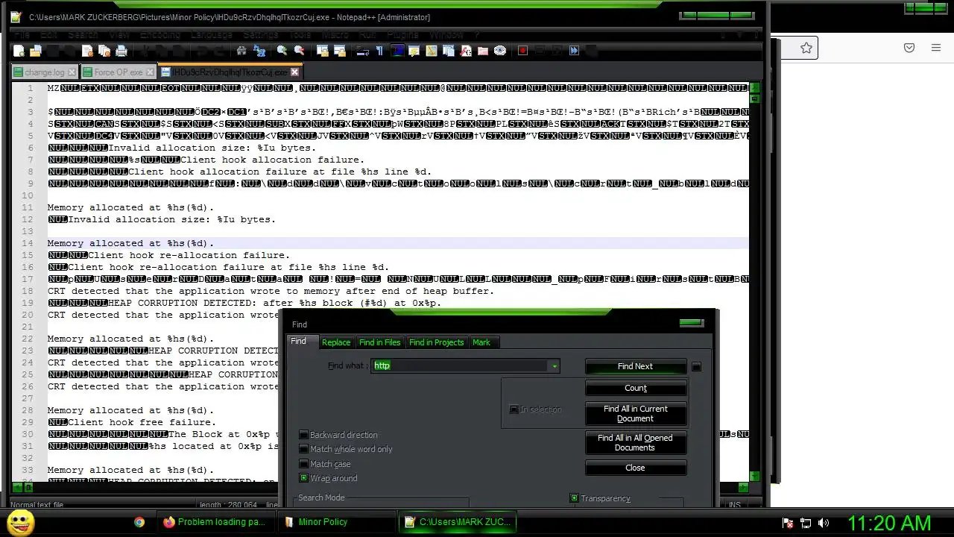Viewport: 954px width, 537px height.
Task: Switch to the Mark tab
Action: [481, 342]
